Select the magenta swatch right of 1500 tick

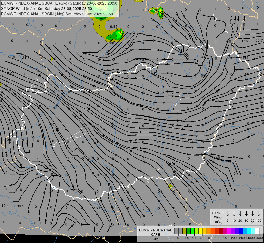point(229,231)
